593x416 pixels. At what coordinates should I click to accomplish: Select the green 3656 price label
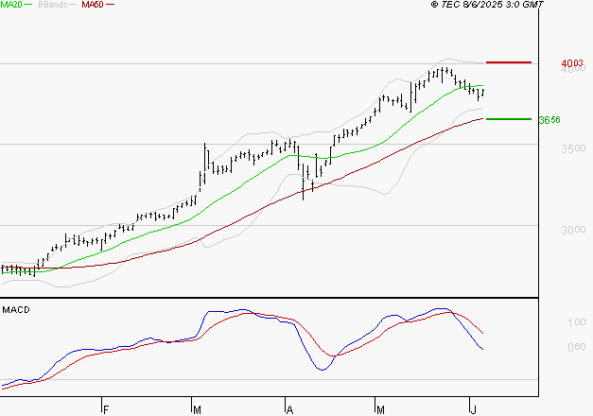(x=549, y=121)
